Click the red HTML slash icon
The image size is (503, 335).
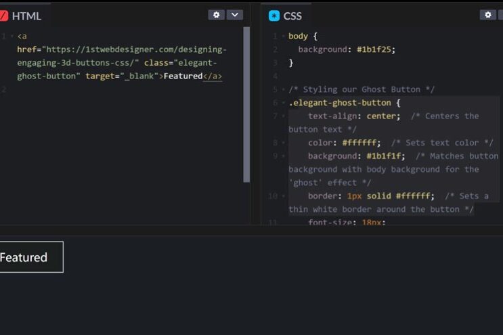click(3, 16)
